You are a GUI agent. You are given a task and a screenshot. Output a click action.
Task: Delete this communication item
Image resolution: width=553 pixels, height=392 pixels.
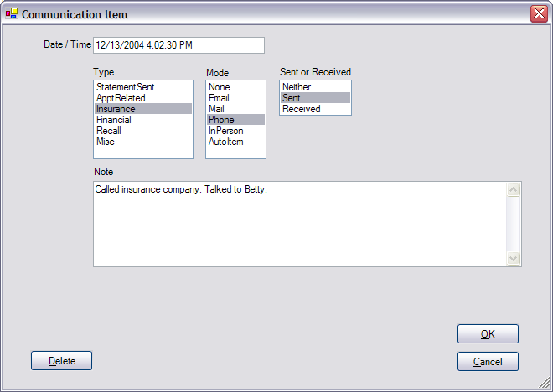[61, 361]
